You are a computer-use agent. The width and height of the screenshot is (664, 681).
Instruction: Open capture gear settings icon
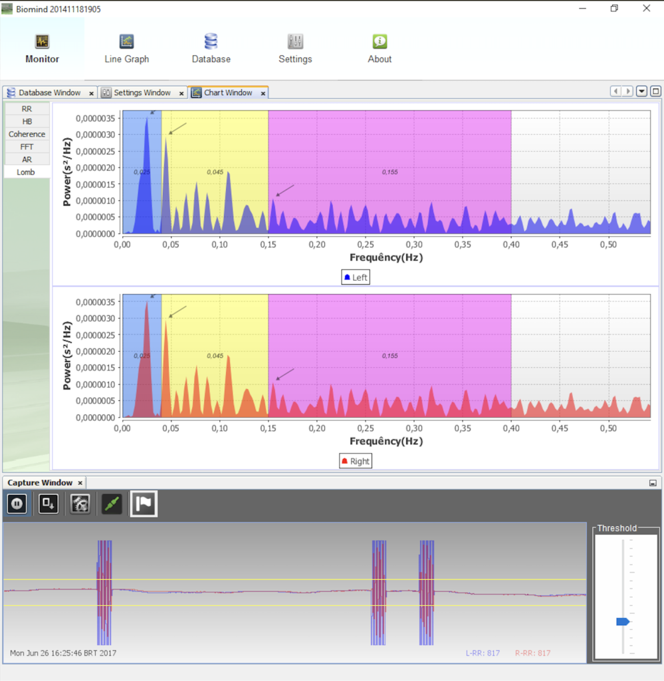80,504
